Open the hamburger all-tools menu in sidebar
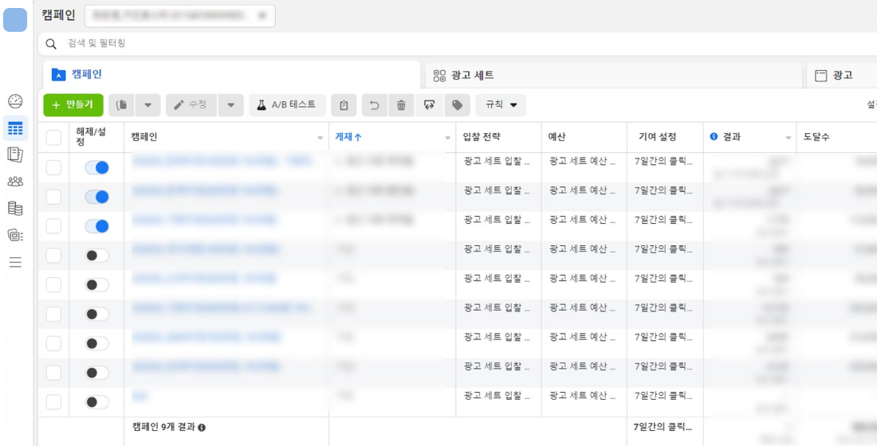This screenshot has height=446, width=877. [15, 262]
